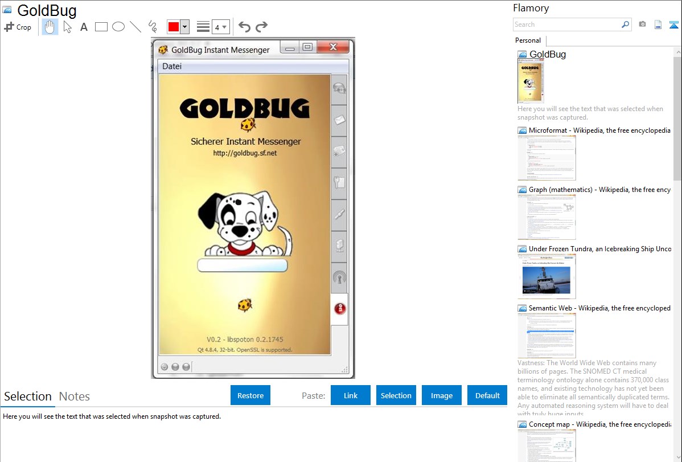Click the wrench settings tab in GoldBug
682x462 pixels.
click(339, 183)
